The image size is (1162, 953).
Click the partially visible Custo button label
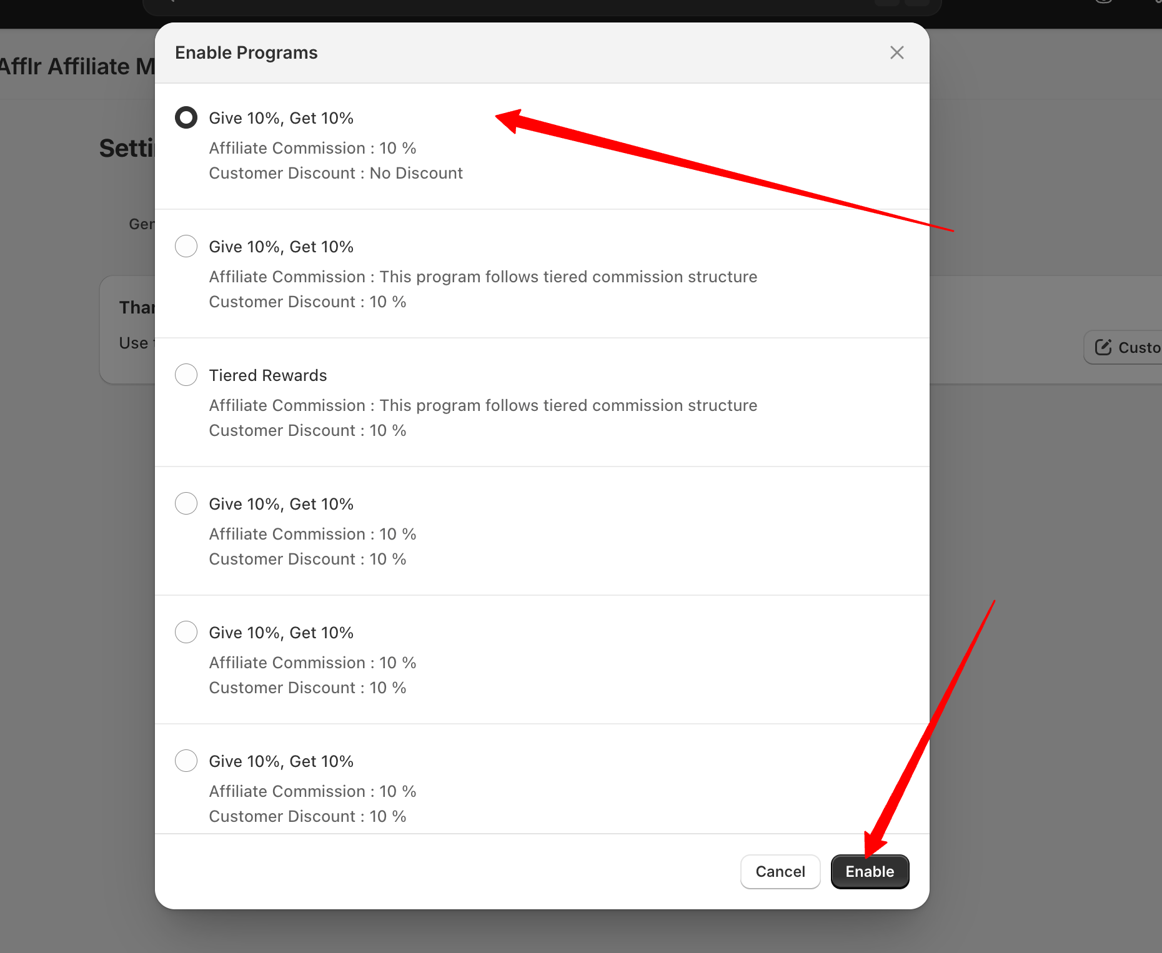[1138, 347]
